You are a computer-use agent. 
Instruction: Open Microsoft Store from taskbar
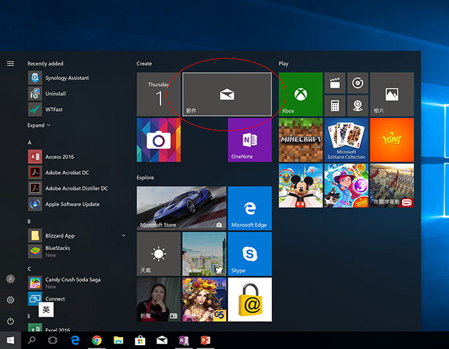140,340
